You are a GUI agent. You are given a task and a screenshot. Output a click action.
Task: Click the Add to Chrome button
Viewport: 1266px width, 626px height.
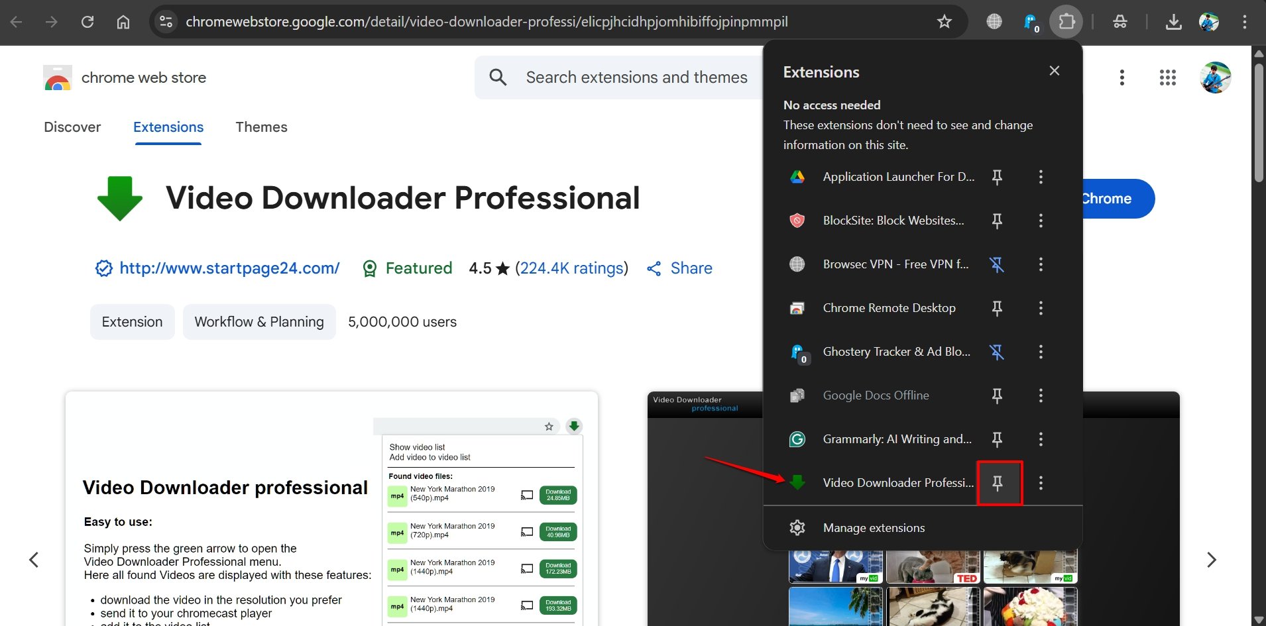1119,199
